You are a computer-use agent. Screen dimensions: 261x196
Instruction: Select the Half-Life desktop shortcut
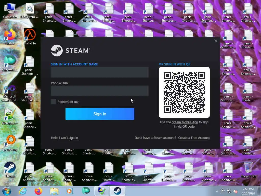coord(30,37)
